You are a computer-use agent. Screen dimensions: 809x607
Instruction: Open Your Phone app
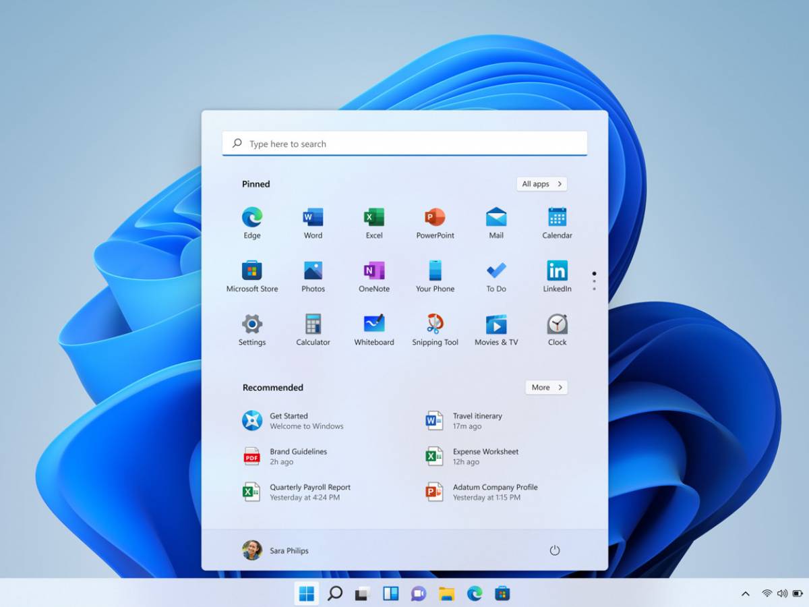[x=434, y=270]
